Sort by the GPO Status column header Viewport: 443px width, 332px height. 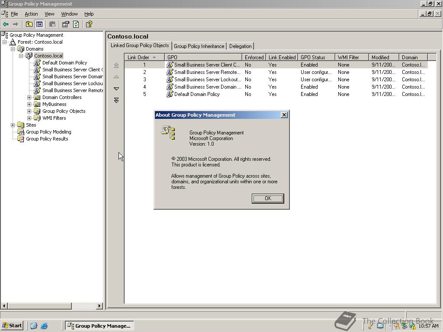click(x=316, y=57)
